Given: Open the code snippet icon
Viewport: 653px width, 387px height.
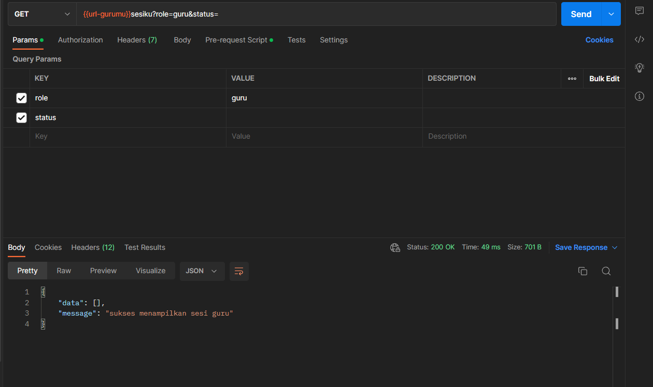Looking at the screenshot, I should [x=640, y=39].
